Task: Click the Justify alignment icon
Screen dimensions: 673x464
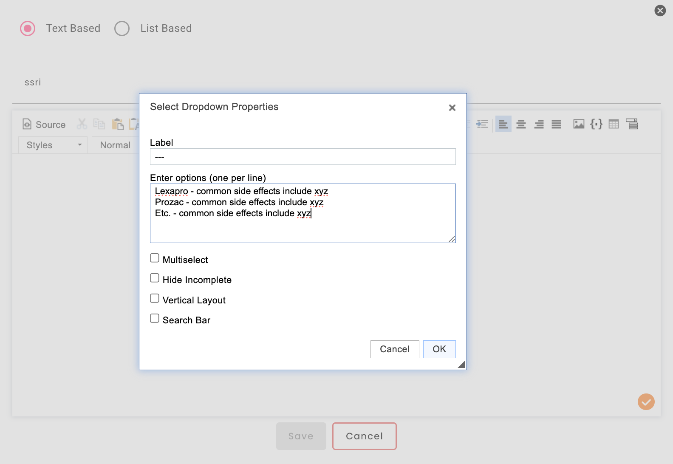Action: pos(557,124)
